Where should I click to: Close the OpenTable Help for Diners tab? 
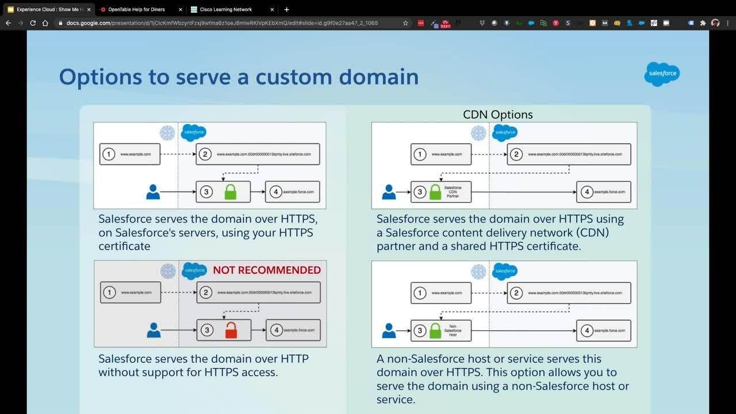(181, 9)
